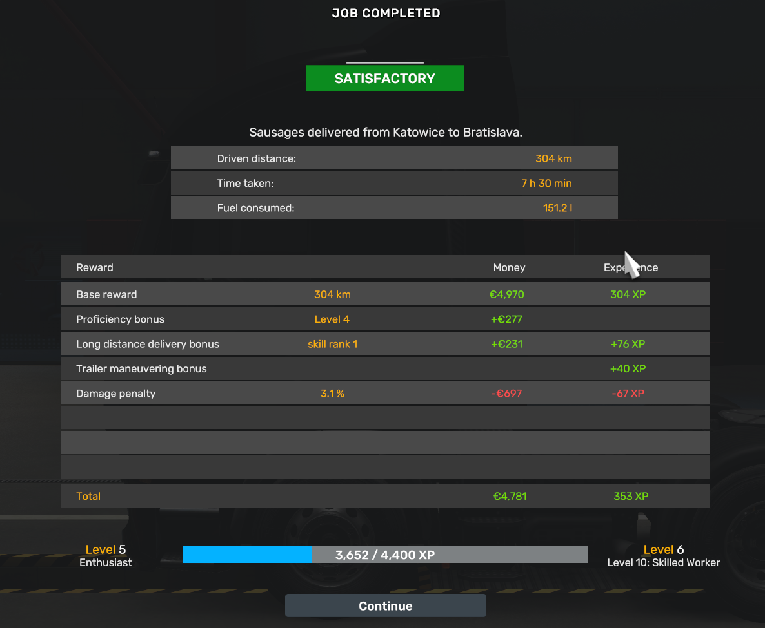Click the base reward money '€4,970'
The width and height of the screenshot is (765, 628).
pyautogui.click(x=507, y=294)
